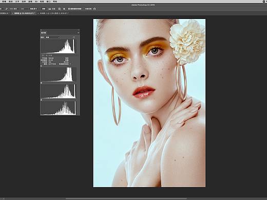Open the 图层 menu
Image resolution: width=267 pixels, height=200 pixels.
[x=11, y=2]
